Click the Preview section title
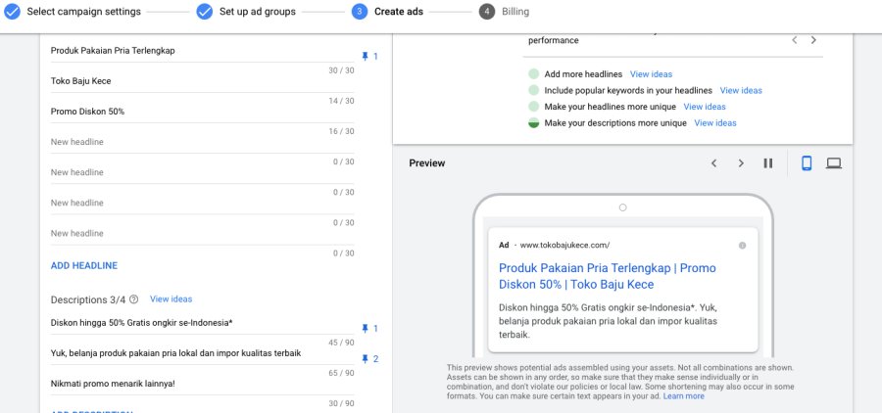 [x=427, y=163]
